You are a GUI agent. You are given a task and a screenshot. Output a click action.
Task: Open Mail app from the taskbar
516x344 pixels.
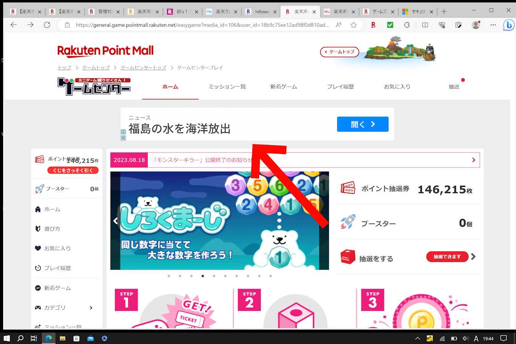tap(91, 338)
